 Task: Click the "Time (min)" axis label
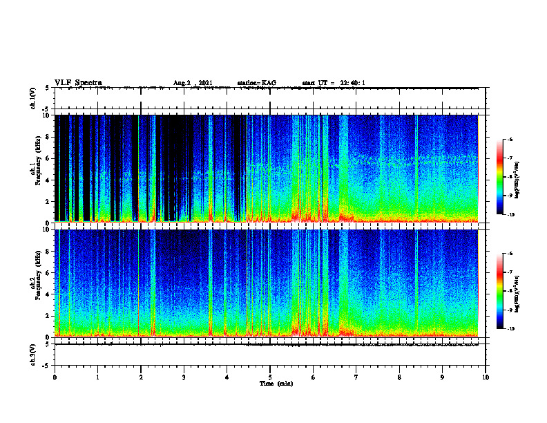coord(276,384)
